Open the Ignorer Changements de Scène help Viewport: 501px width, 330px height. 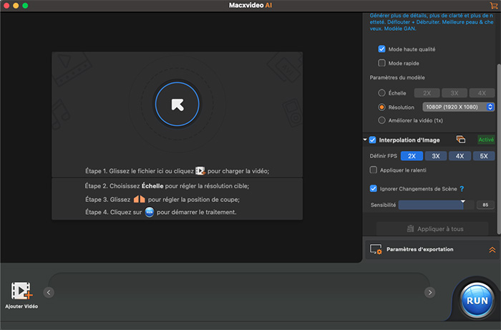(462, 189)
